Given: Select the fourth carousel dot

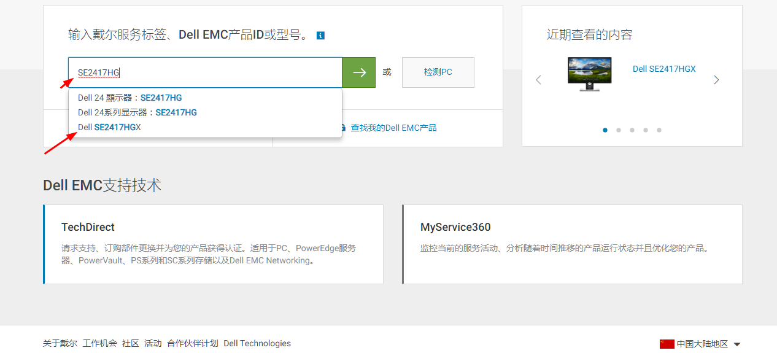Looking at the screenshot, I should coord(646,130).
